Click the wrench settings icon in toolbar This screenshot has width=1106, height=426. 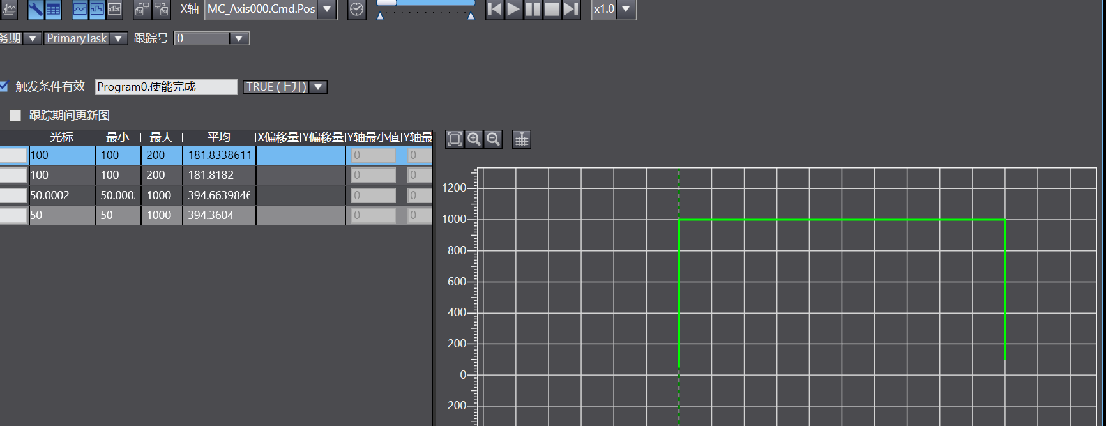coord(36,9)
